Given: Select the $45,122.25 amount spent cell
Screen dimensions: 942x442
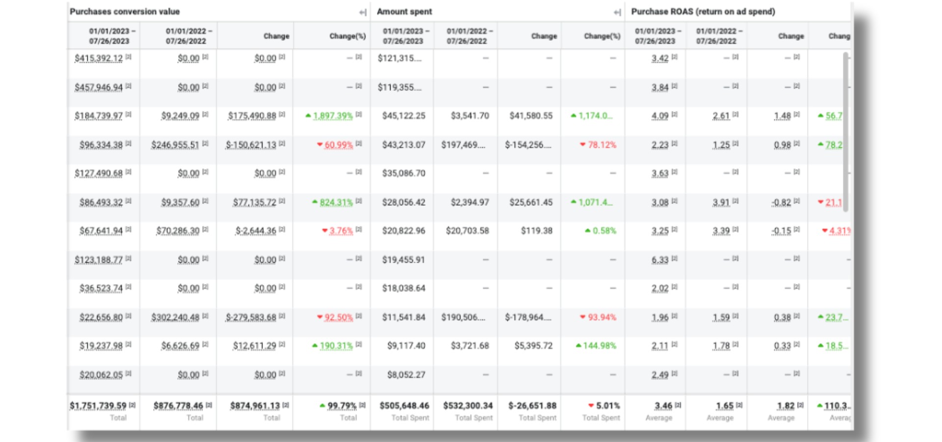Looking at the screenshot, I should (403, 116).
